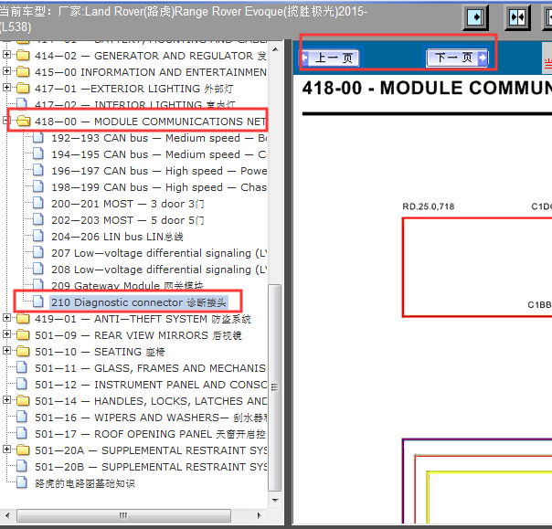Click the page icon beside 210 Diagnostic connector
Screen dimensions: 552x529
coord(38,302)
